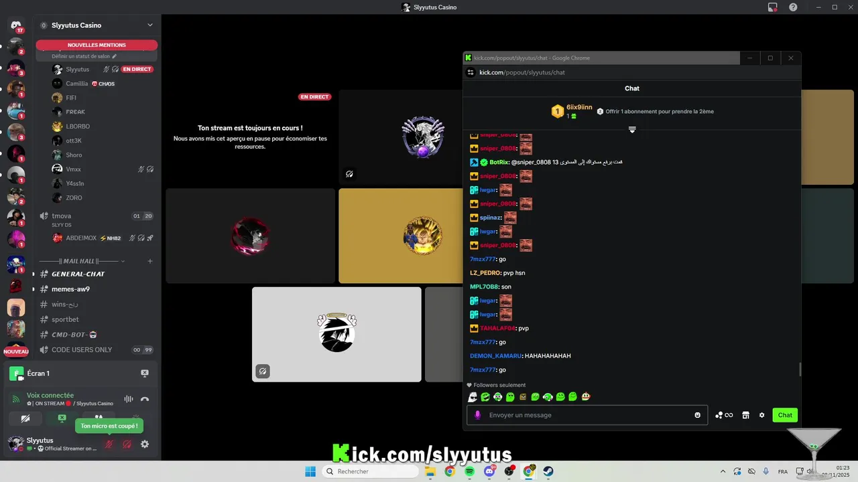
Task: Click LZ_PEDRO username in chat
Action: 485,273
